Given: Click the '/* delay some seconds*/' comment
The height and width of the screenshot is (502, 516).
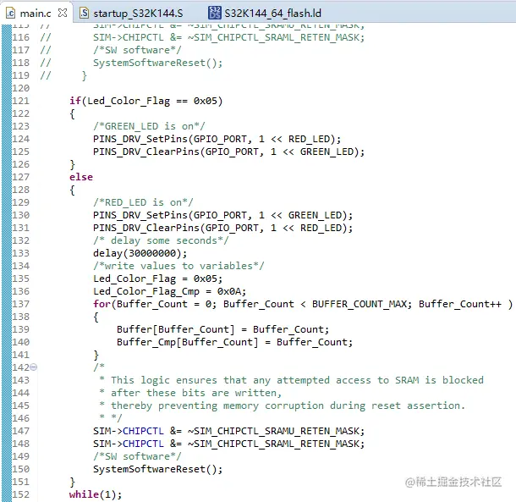Looking at the screenshot, I should pos(161,240).
